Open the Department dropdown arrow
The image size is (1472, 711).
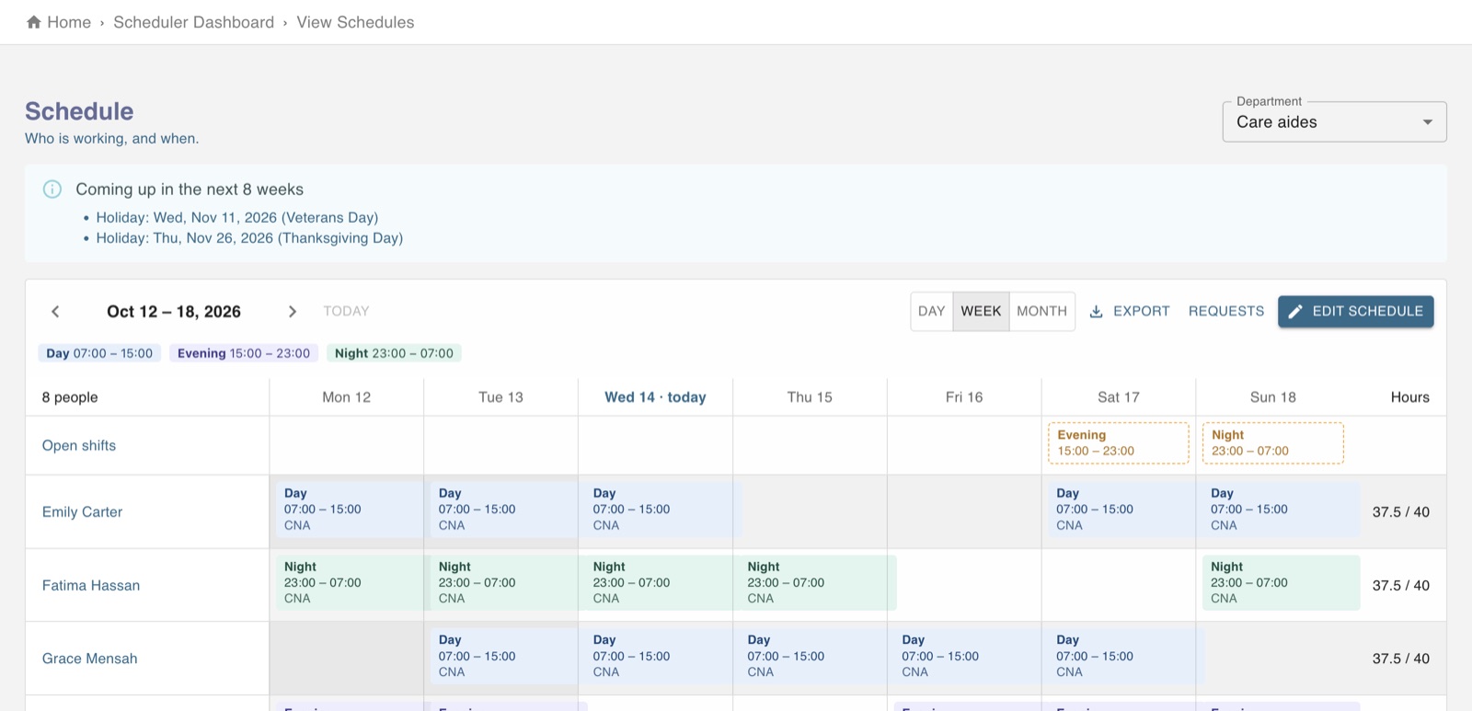click(1427, 122)
